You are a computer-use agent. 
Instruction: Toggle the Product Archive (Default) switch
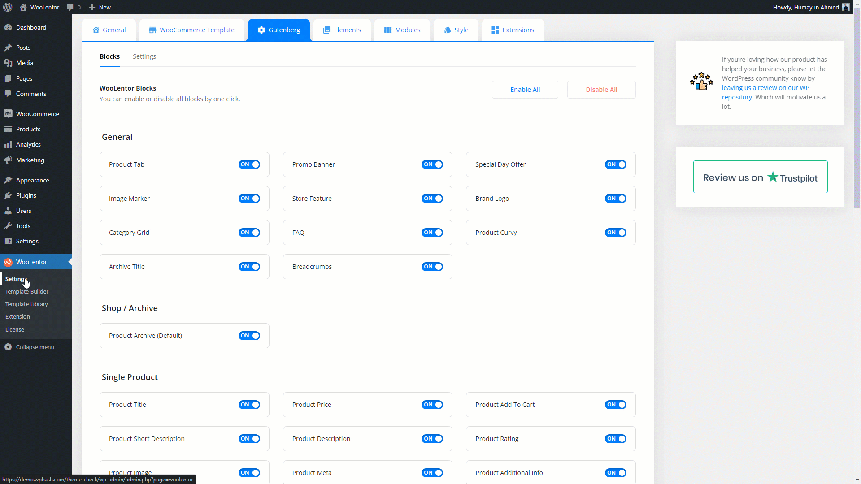pos(249,336)
